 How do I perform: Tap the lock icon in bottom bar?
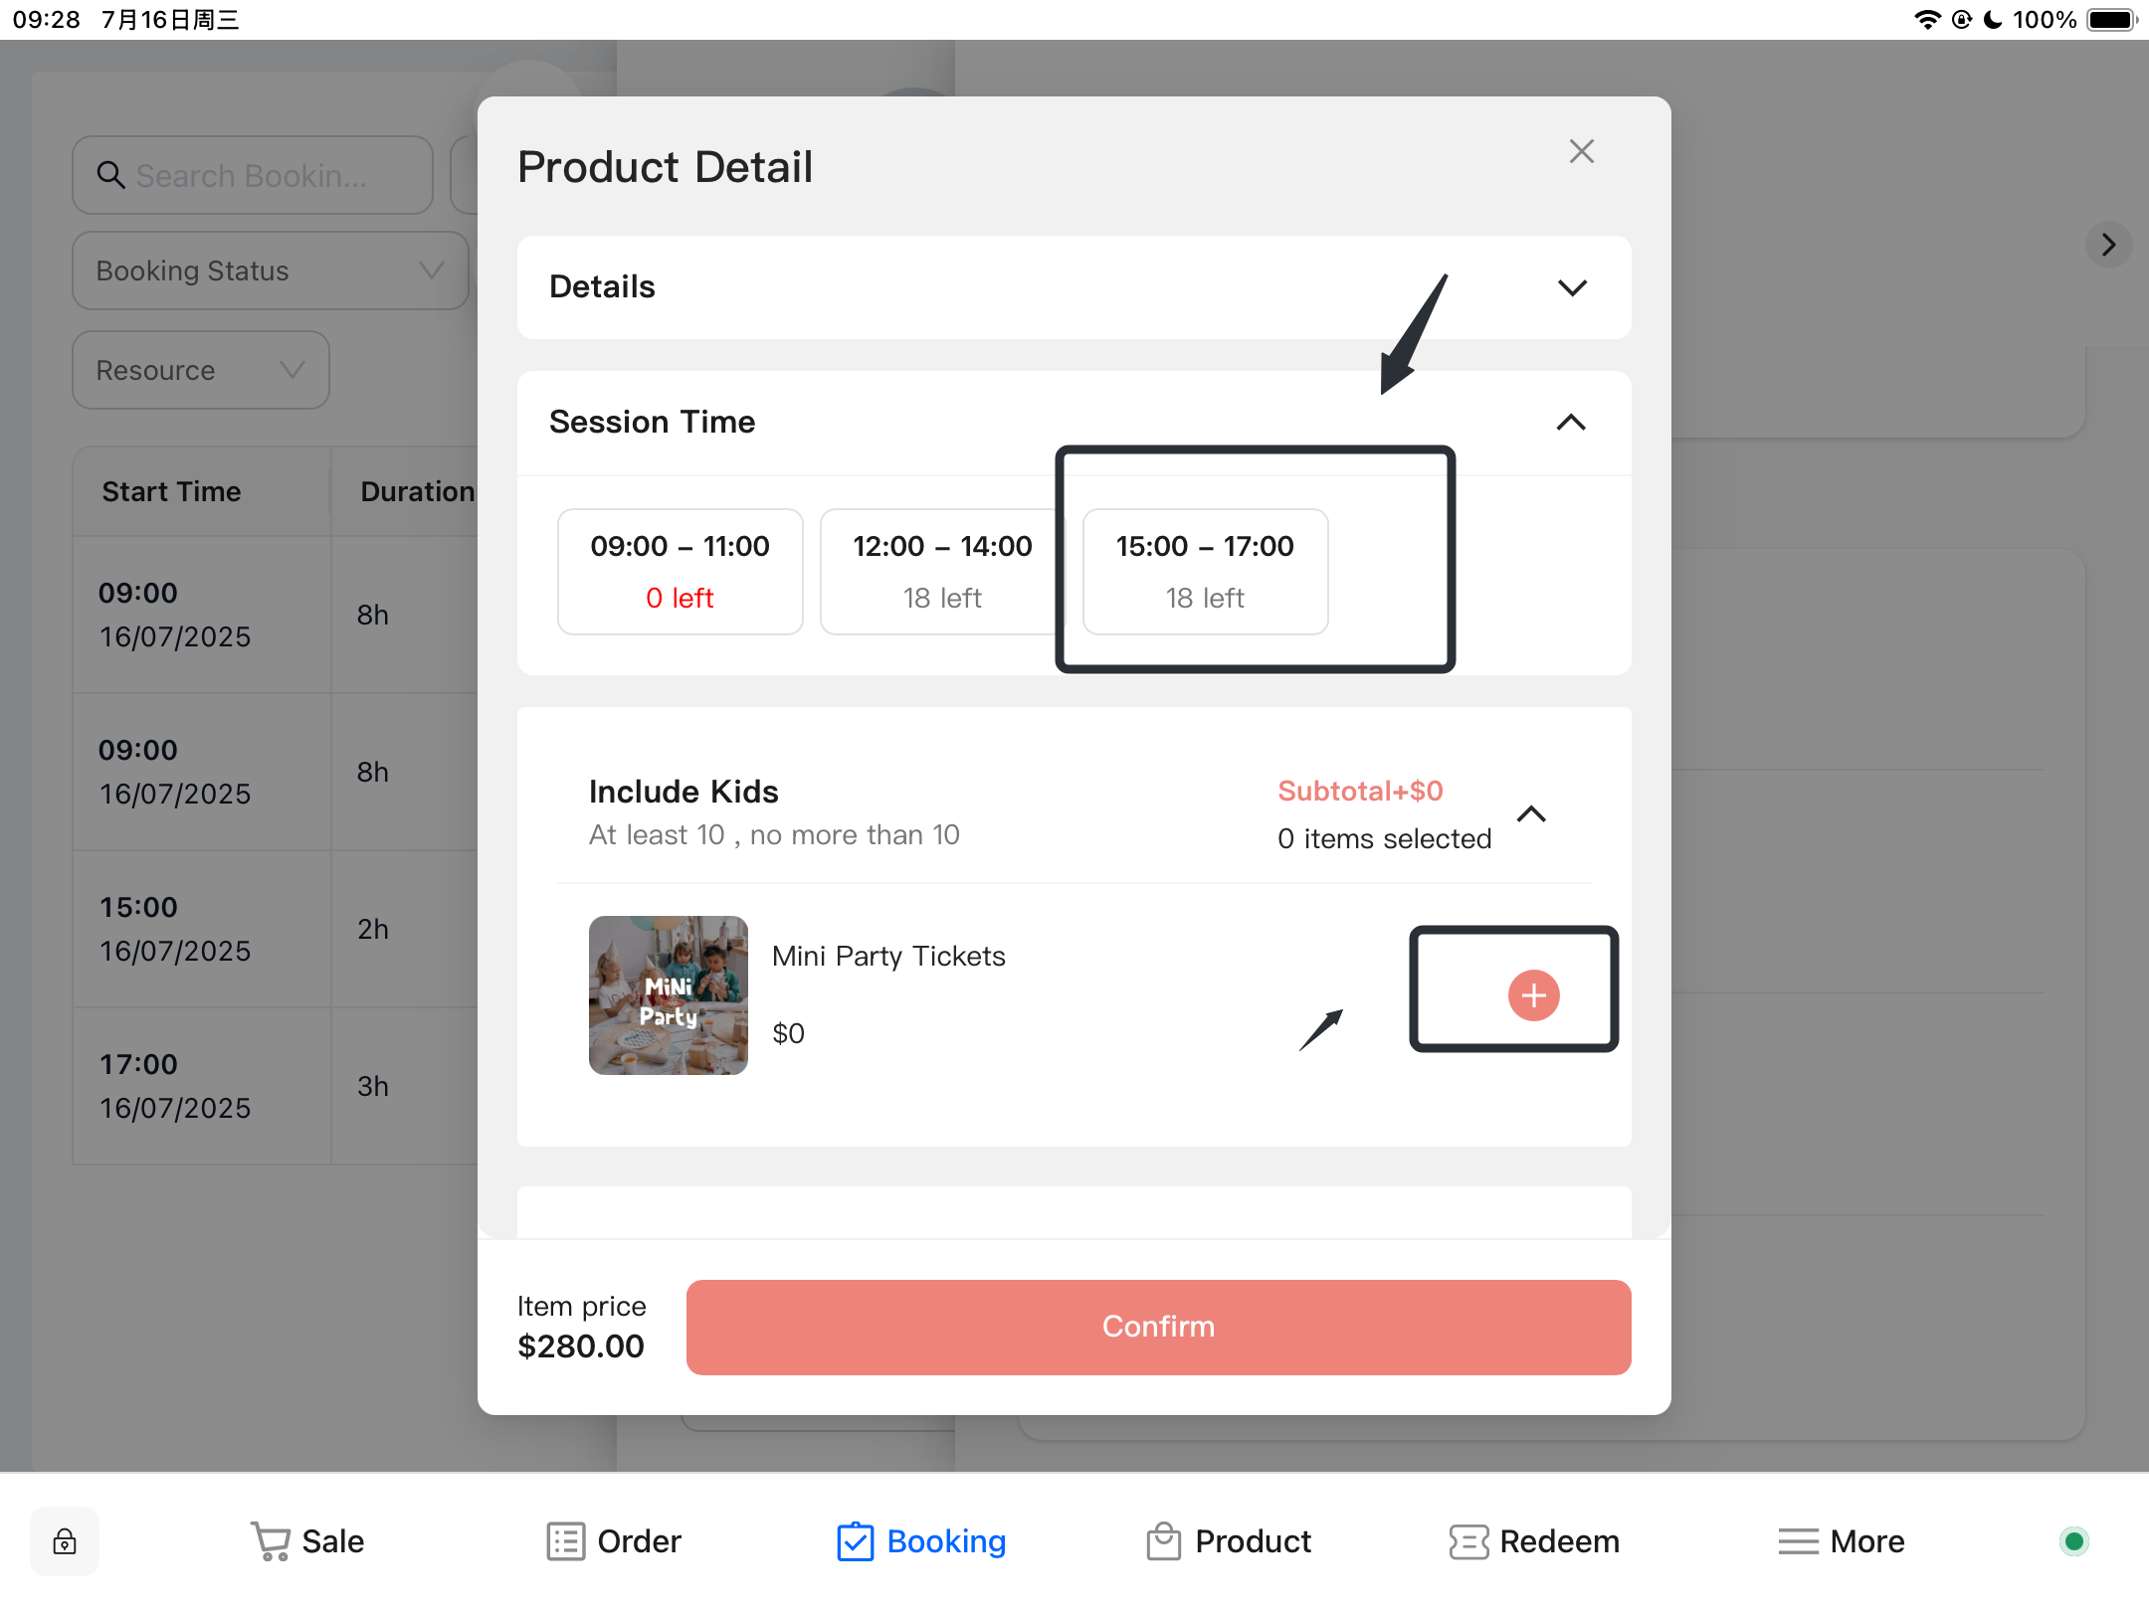click(65, 1541)
